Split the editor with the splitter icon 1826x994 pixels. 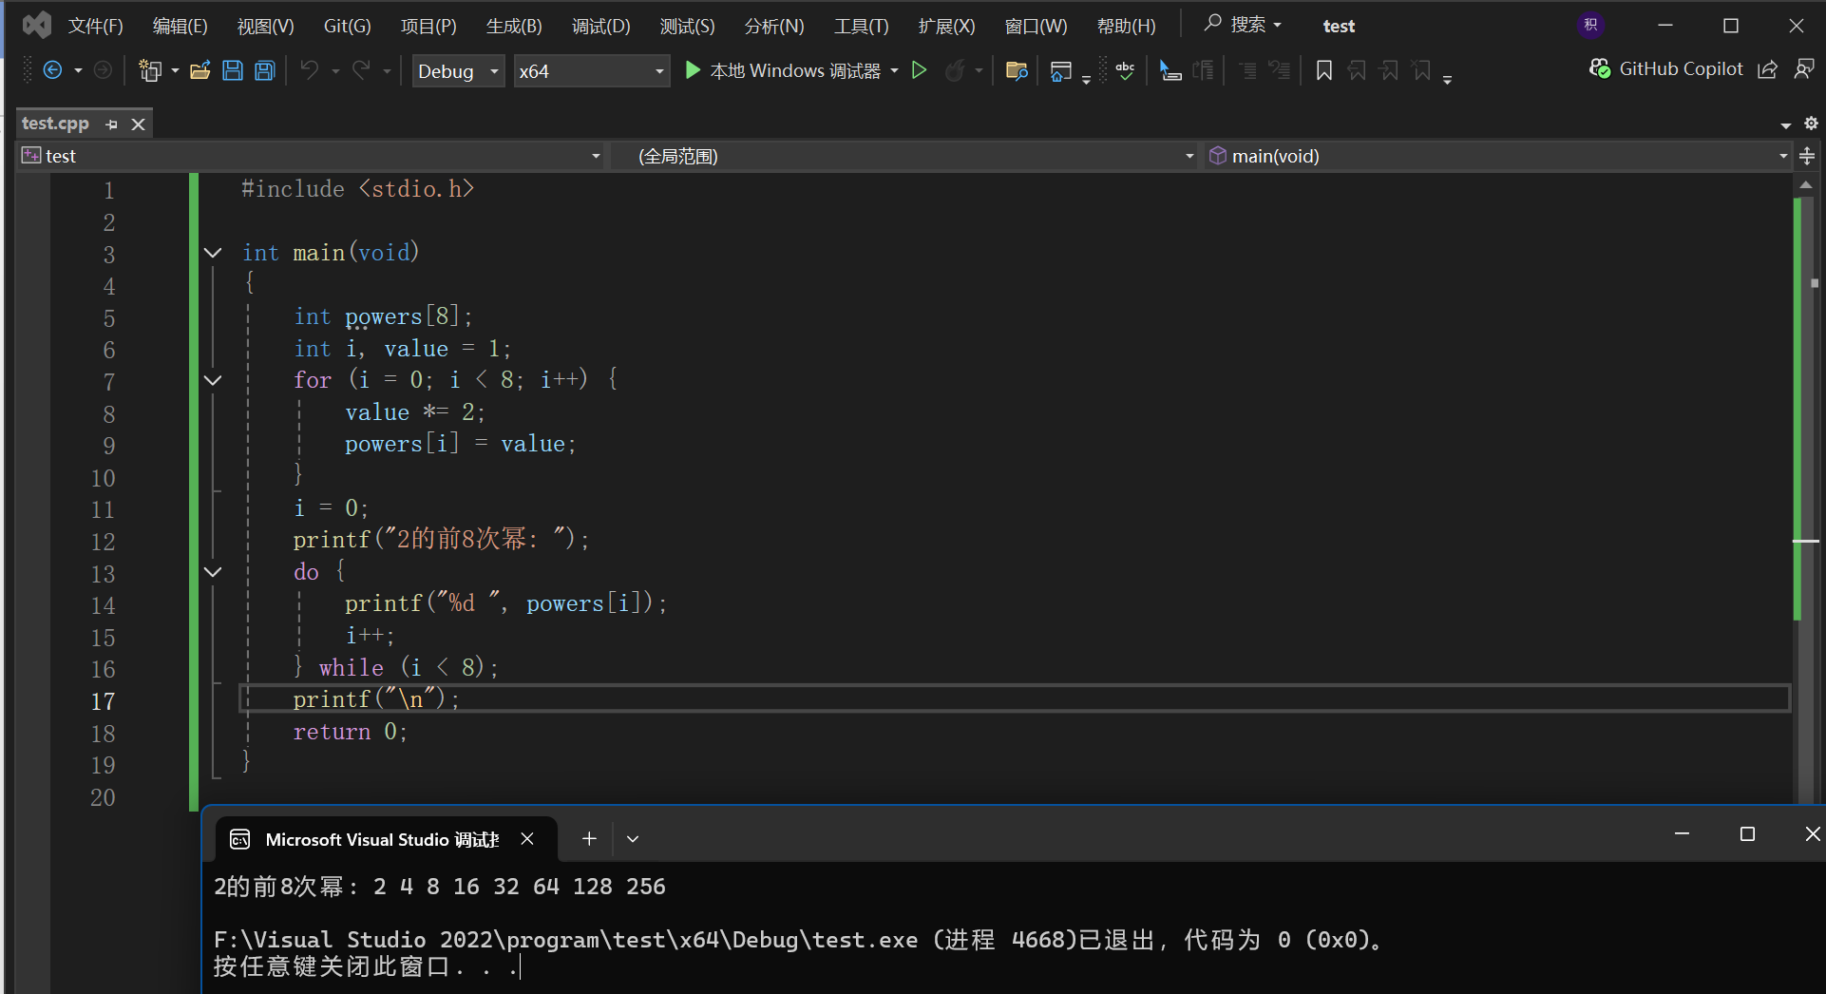pos(1807,156)
